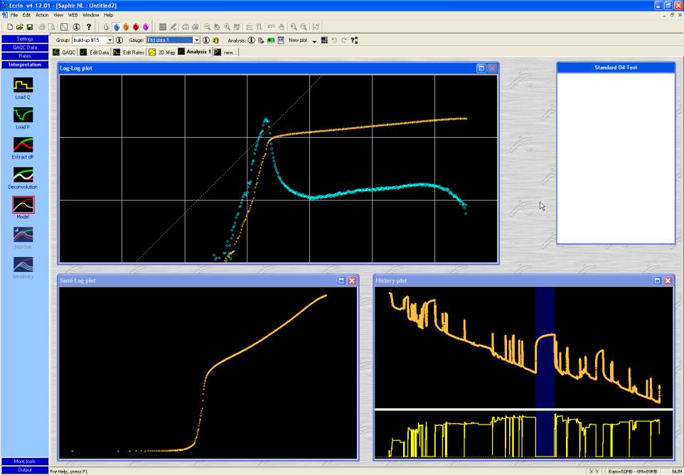The width and height of the screenshot is (684, 475).
Task: Click the info icon beside Group dropdown
Action: 119,40
